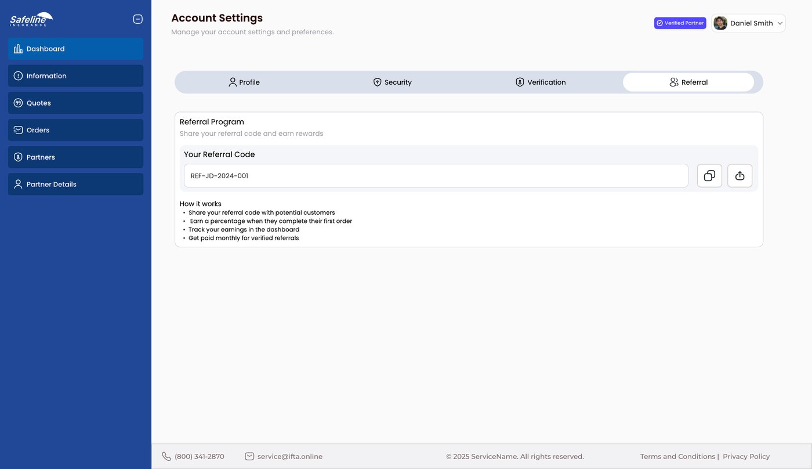Click the Quotes quotation mark icon
Viewport: 812px width, 469px height.
click(x=18, y=103)
